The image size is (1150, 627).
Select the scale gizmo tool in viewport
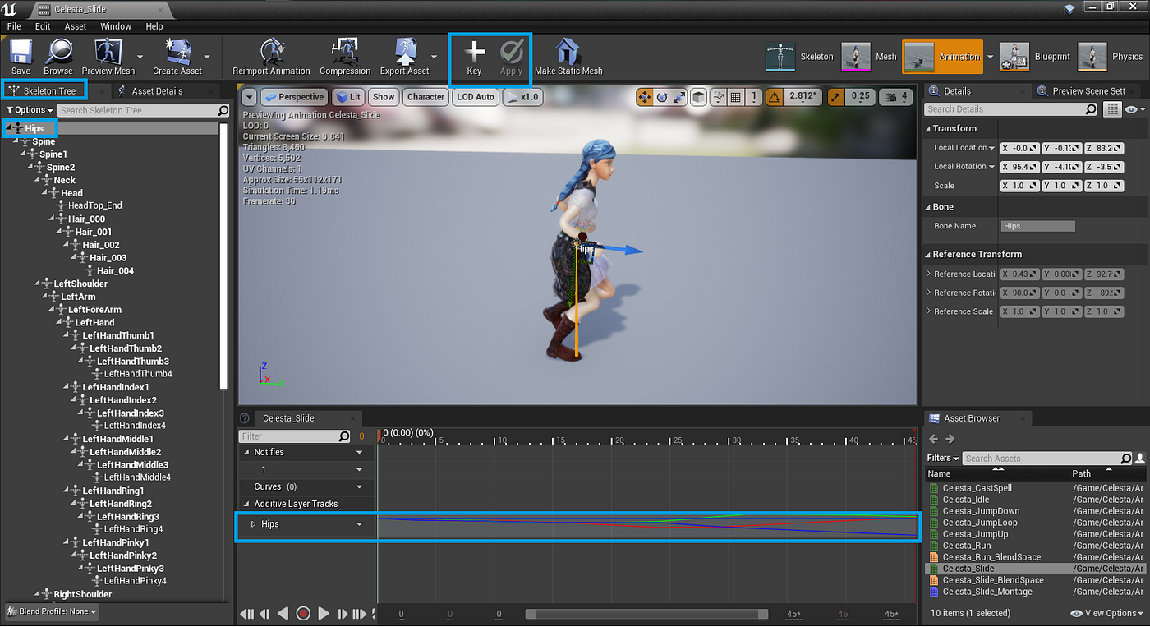[x=679, y=97]
